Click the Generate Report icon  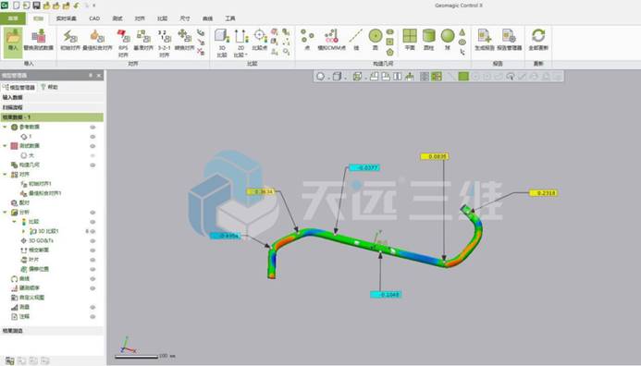tap(485, 39)
